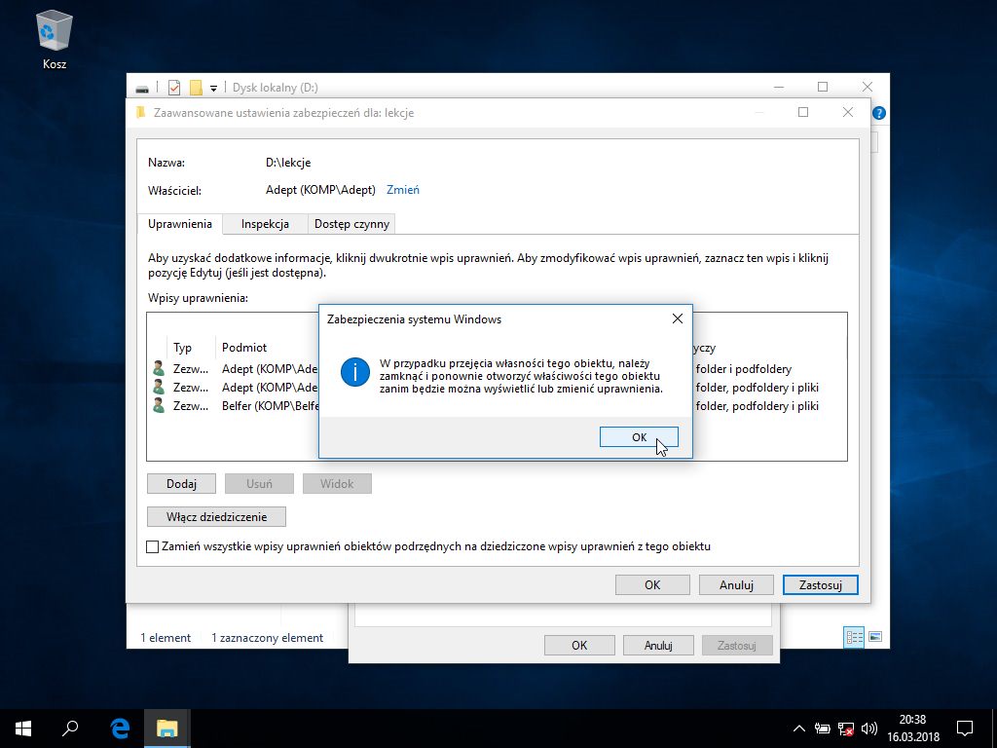Screen dimensions: 997x748
Task: Switch Explorer to details view icon
Action: (853, 637)
